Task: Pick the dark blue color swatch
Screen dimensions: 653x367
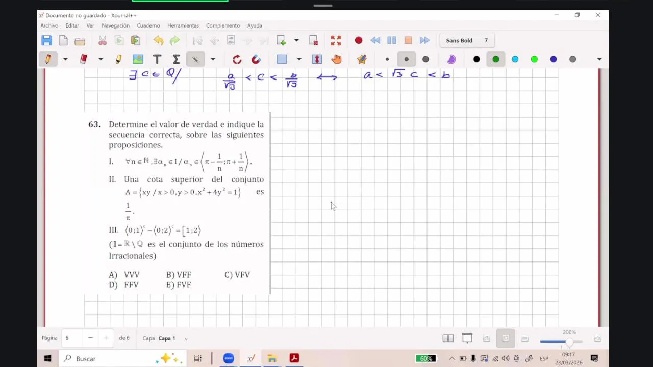Action: (554, 59)
